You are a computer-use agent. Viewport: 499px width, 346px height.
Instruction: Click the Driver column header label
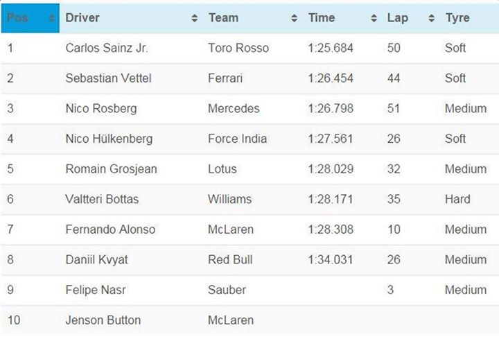[82, 18]
